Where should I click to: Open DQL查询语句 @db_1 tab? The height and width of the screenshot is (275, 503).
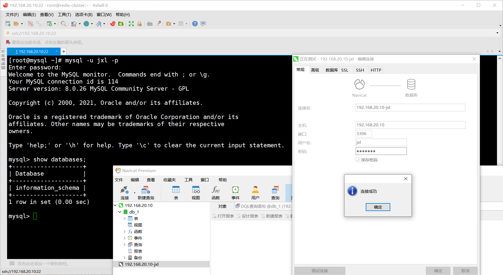coord(263,206)
